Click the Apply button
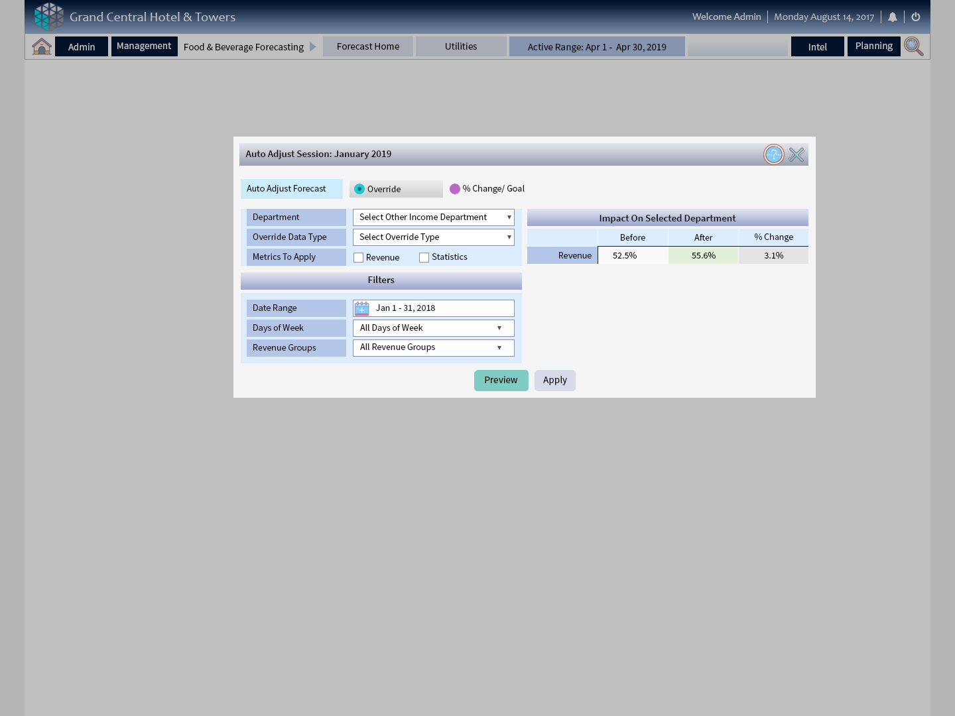955x716 pixels. click(555, 381)
